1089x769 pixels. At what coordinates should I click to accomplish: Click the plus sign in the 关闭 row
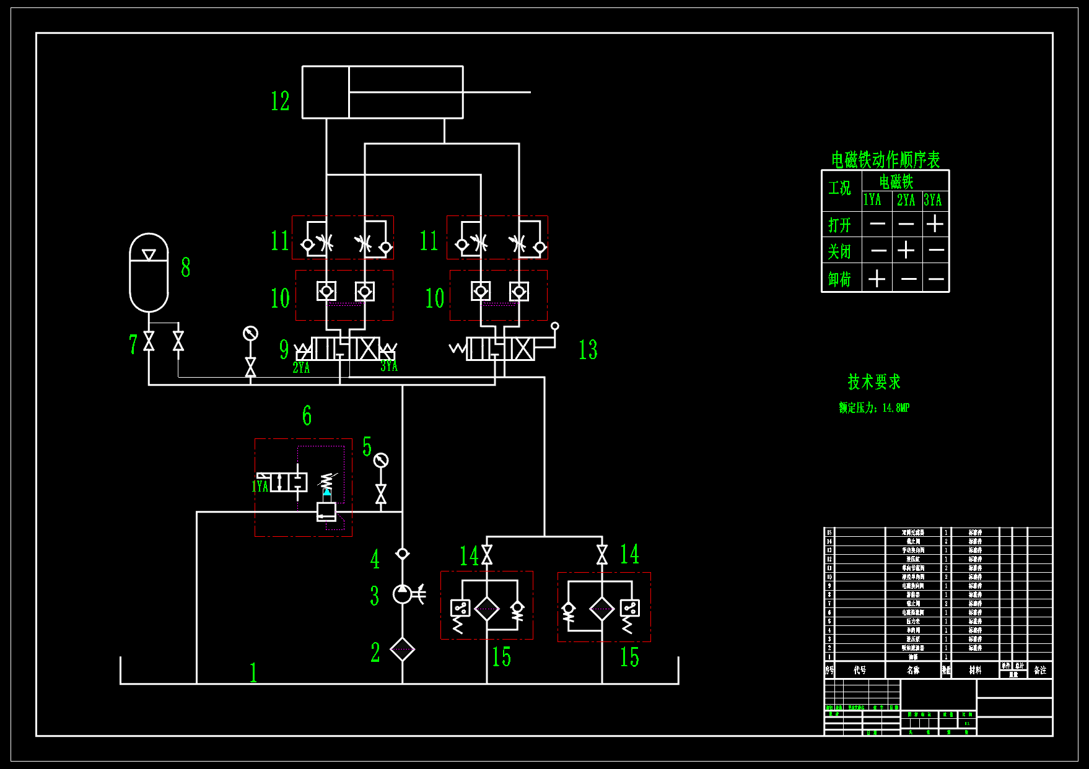tap(906, 250)
